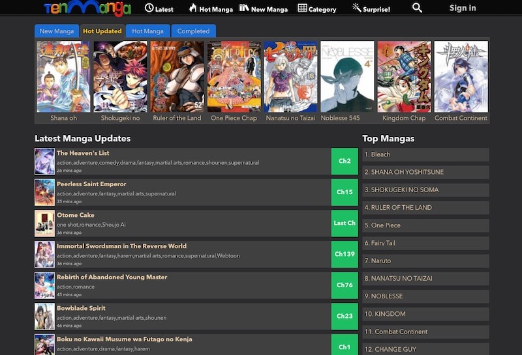Image resolution: width=522 pixels, height=355 pixels.
Task: Open Boku no Kawaii Musume title
Action: click(x=125, y=339)
